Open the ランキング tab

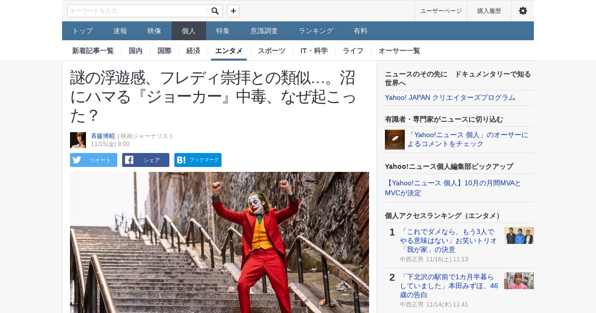click(316, 31)
